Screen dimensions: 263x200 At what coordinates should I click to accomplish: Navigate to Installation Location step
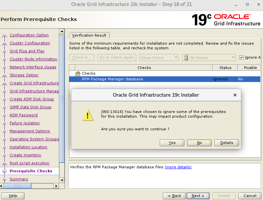tap(29, 147)
